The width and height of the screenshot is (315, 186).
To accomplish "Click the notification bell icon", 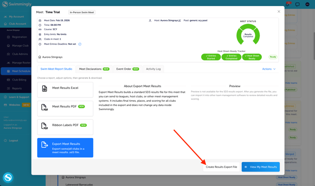I will (288, 4).
